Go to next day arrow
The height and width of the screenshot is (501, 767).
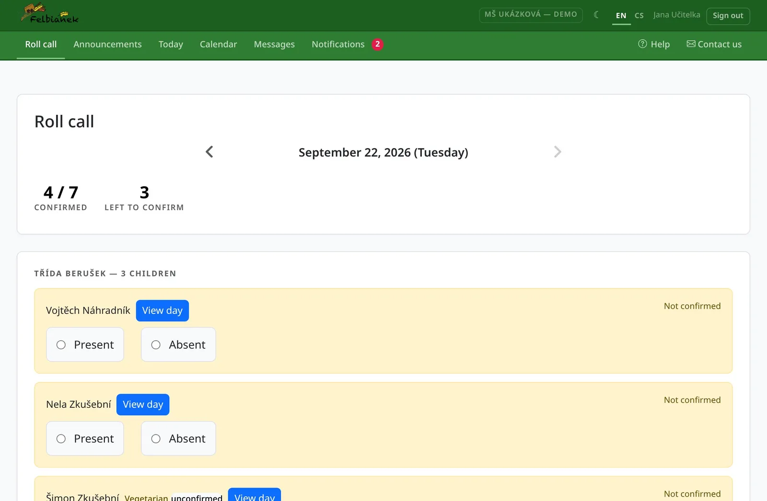tap(558, 152)
